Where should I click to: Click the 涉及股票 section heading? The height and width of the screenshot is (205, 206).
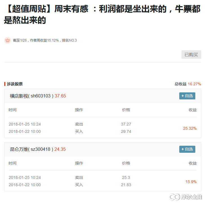pyautogui.click(x=15, y=84)
